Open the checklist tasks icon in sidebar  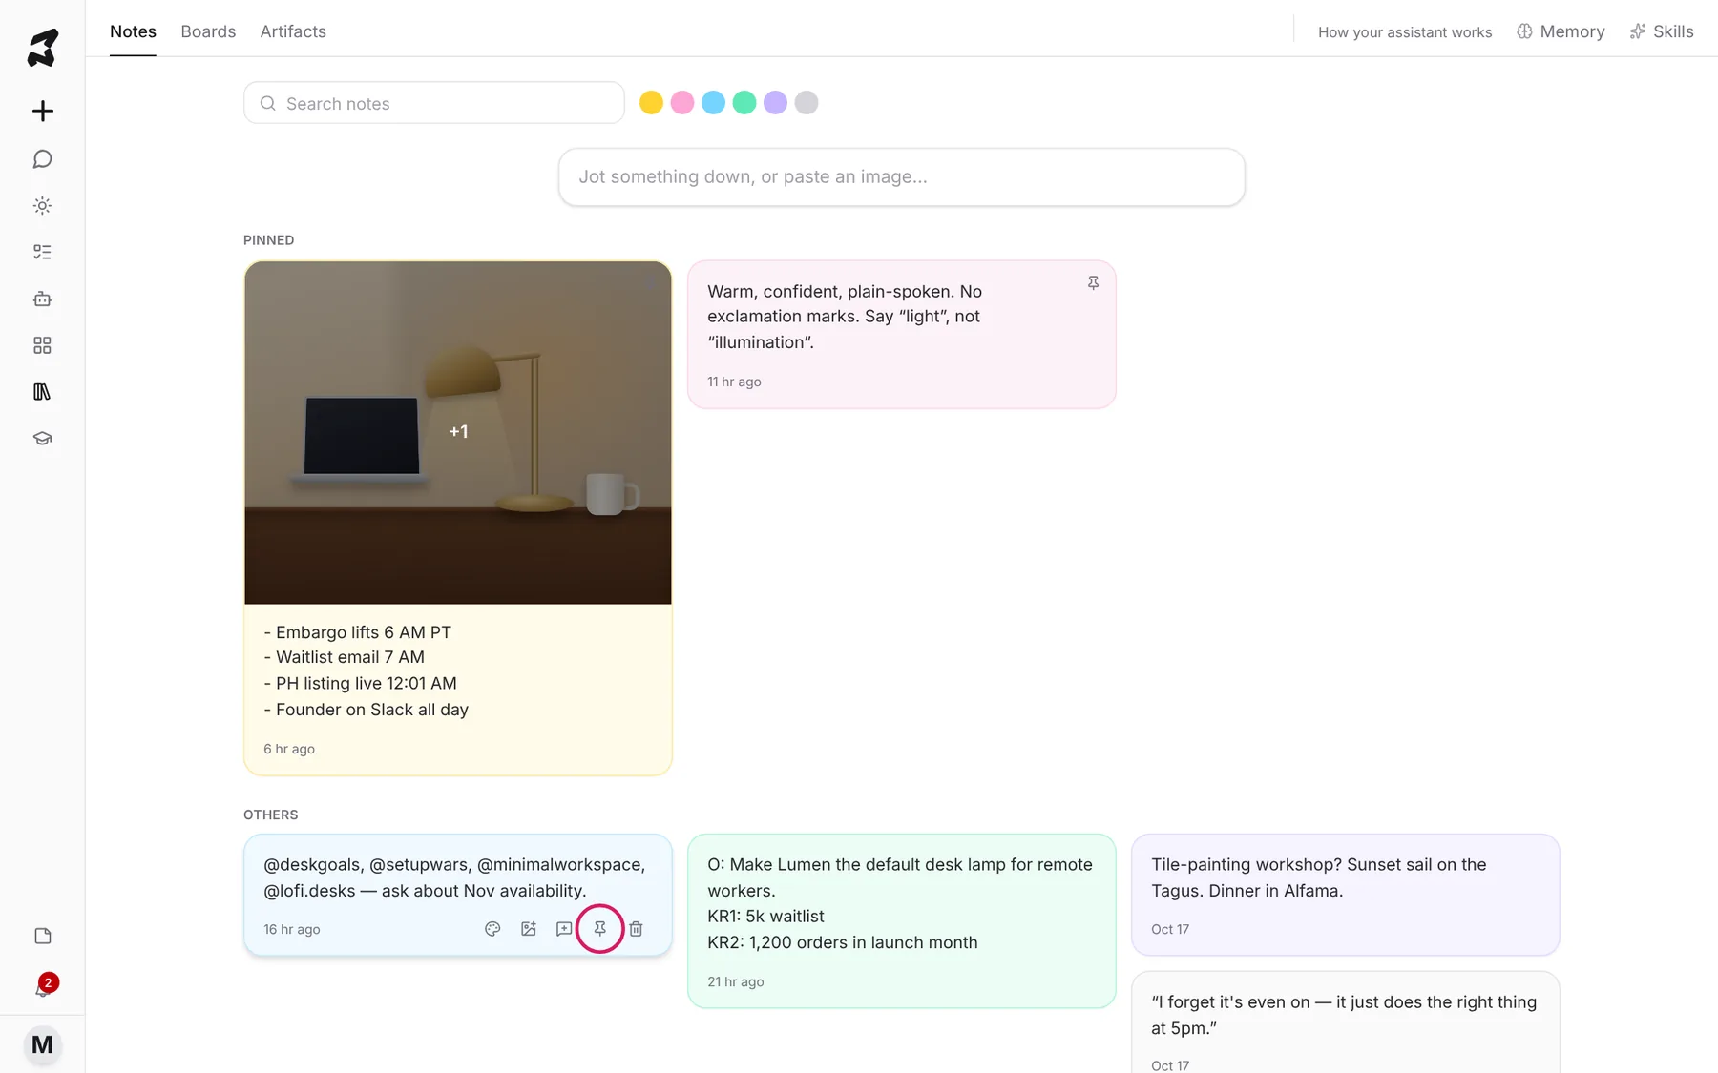(42, 252)
